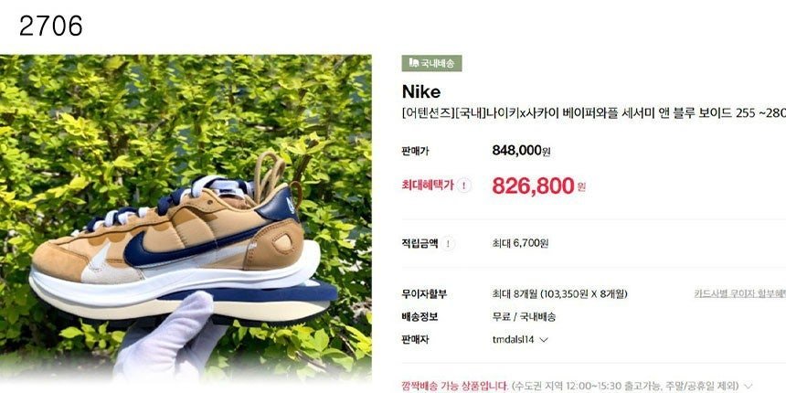The height and width of the screenshot is (393, 786).
Task: Click the 848,000원 sale price
Action: 521,151
